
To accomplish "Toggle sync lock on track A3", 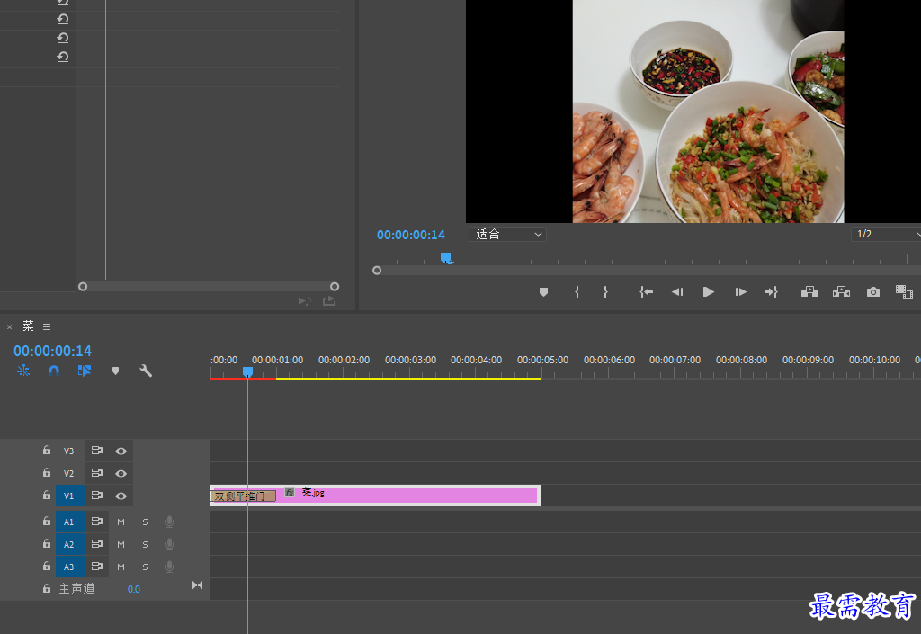I will 97,566.
